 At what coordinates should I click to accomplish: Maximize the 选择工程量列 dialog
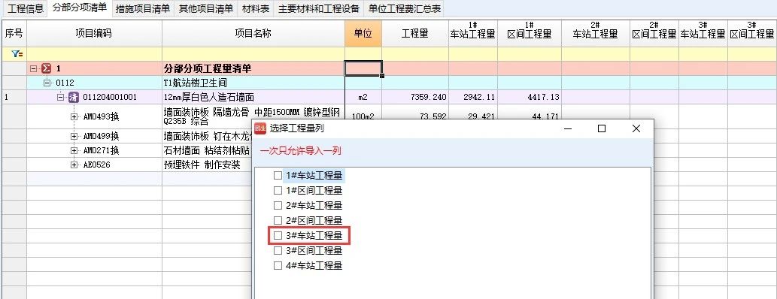(602, 128)
